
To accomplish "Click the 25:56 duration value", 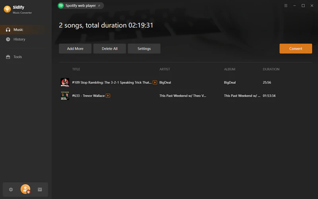I will coord(267,83).
